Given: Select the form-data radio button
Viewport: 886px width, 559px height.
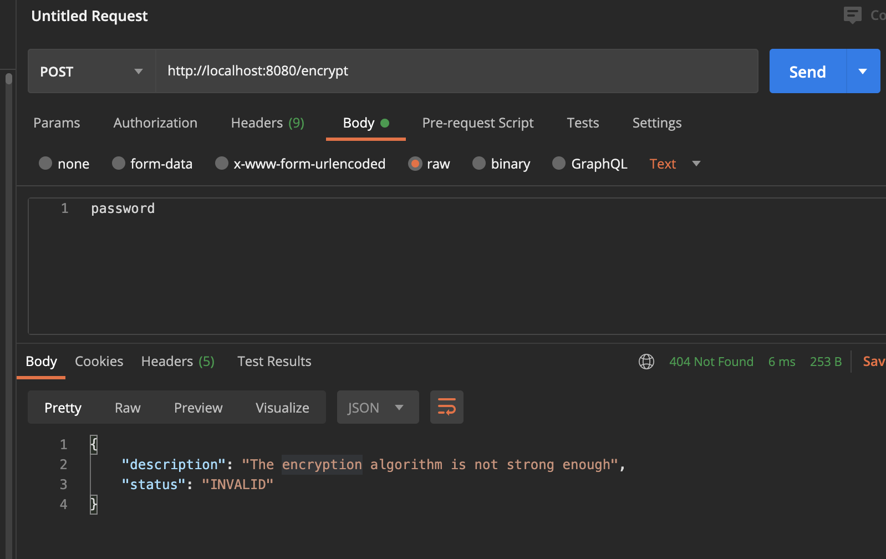Looking at the screenshot, I should click(119, 164).
